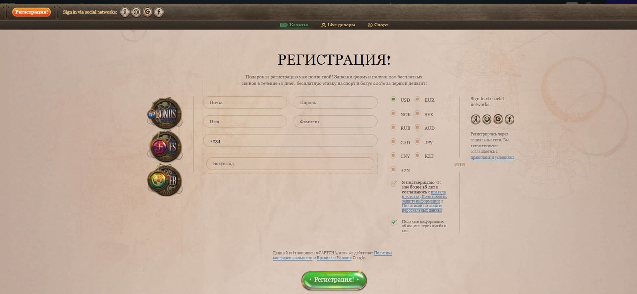Viewport: 637px width, 294px height.
Task: Sign in with Facebook in top bar
Action: click(158, 12)
